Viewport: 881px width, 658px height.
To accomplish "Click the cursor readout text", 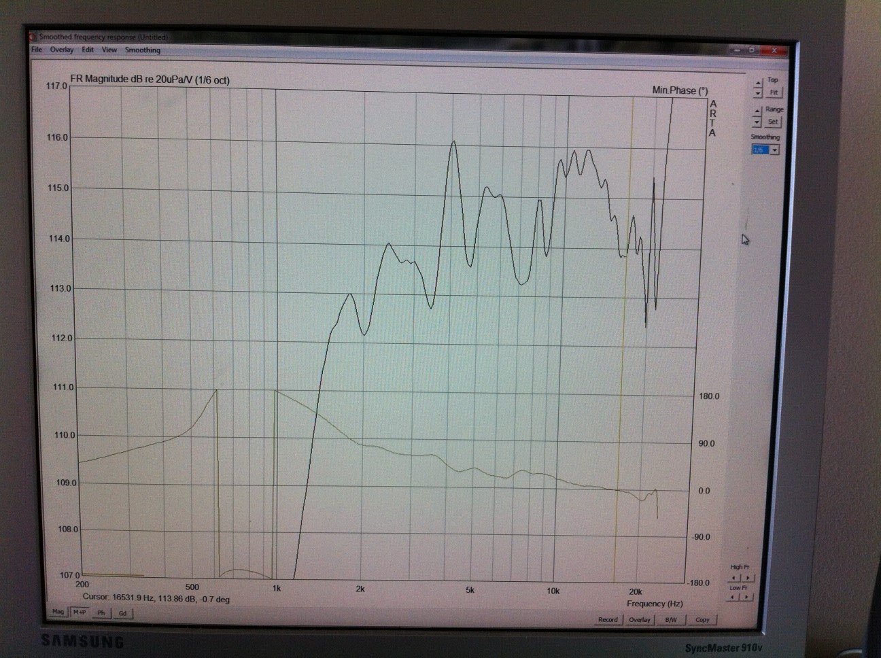I will (156, 598).
